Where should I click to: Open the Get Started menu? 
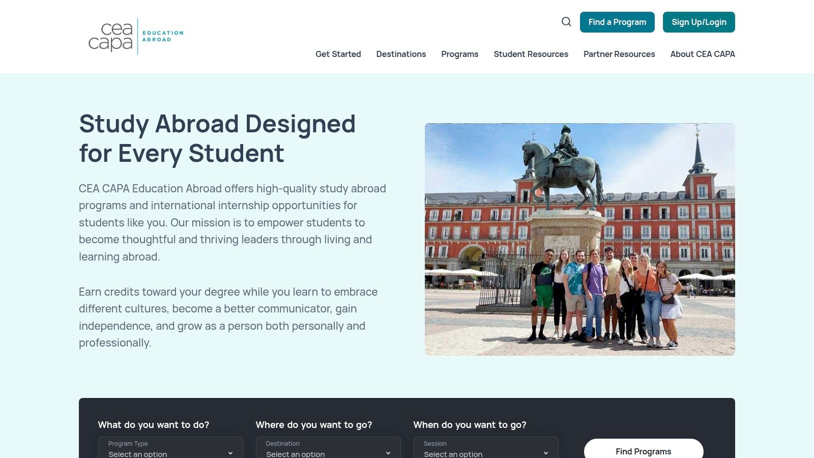338,54
